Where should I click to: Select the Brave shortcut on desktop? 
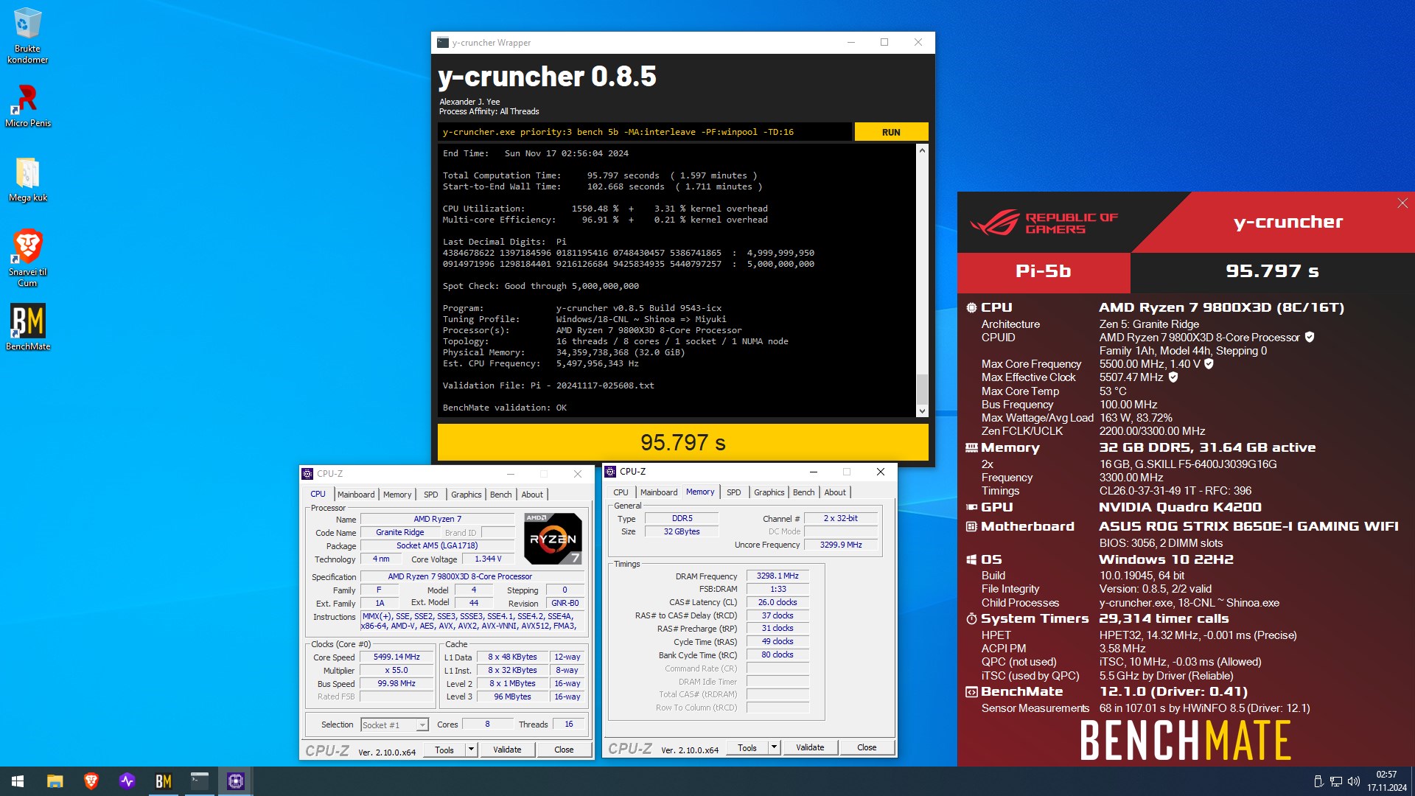tap(27, 257)
